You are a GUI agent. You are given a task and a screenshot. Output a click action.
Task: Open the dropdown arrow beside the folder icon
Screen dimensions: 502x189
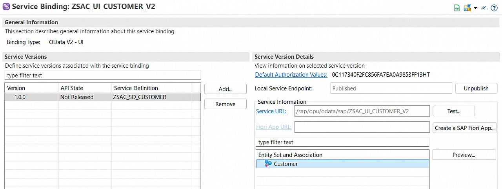coord(475,8)
